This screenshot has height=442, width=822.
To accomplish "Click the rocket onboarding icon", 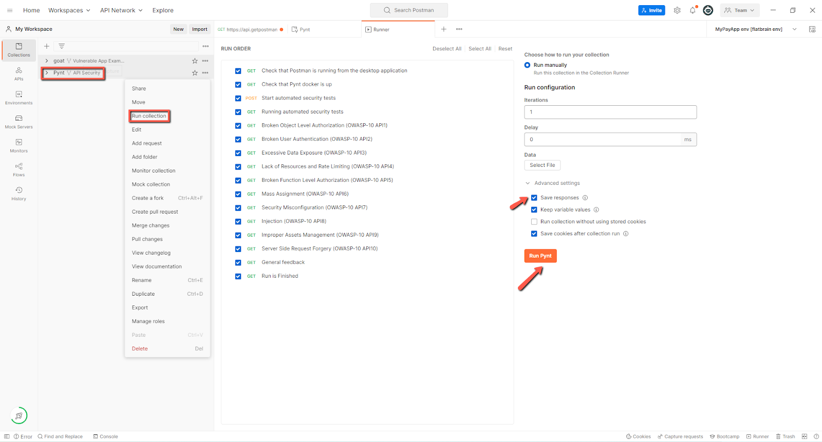I will (x=19, y=416).
